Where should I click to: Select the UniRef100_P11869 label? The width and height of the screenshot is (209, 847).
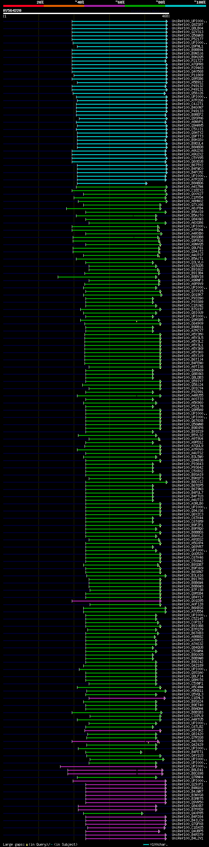click(x=187, y=75)
